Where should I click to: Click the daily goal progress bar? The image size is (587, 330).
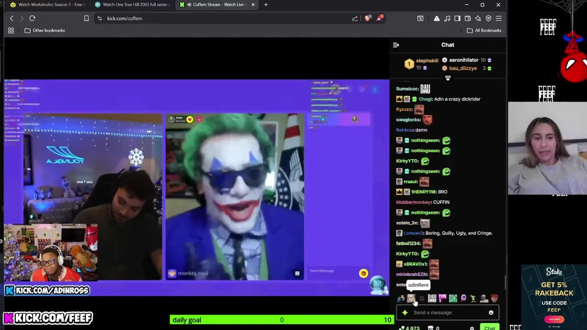pos(282,320)
